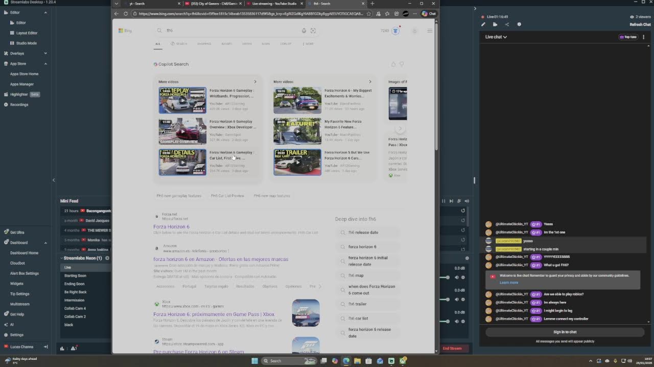Refresh the browser page
The width and height of the screenshot is (654, 367).
tap(126, 14)
